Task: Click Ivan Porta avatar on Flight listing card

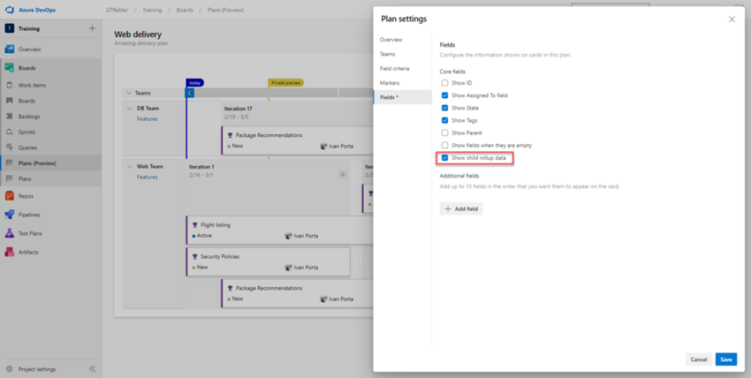Action: click(288, 236)
